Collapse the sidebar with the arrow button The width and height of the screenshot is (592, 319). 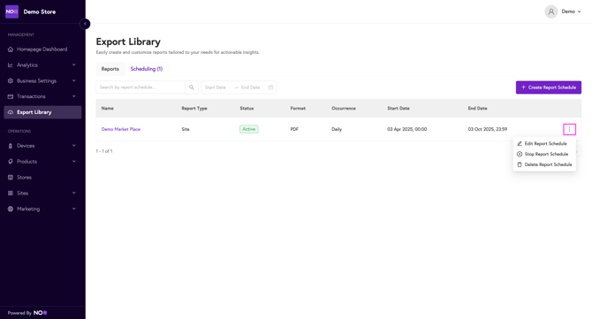pos(85,24)
